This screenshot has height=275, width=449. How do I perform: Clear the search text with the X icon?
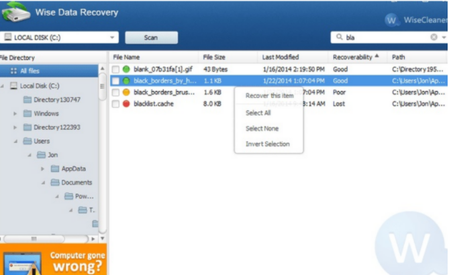[x=434, y=38]
